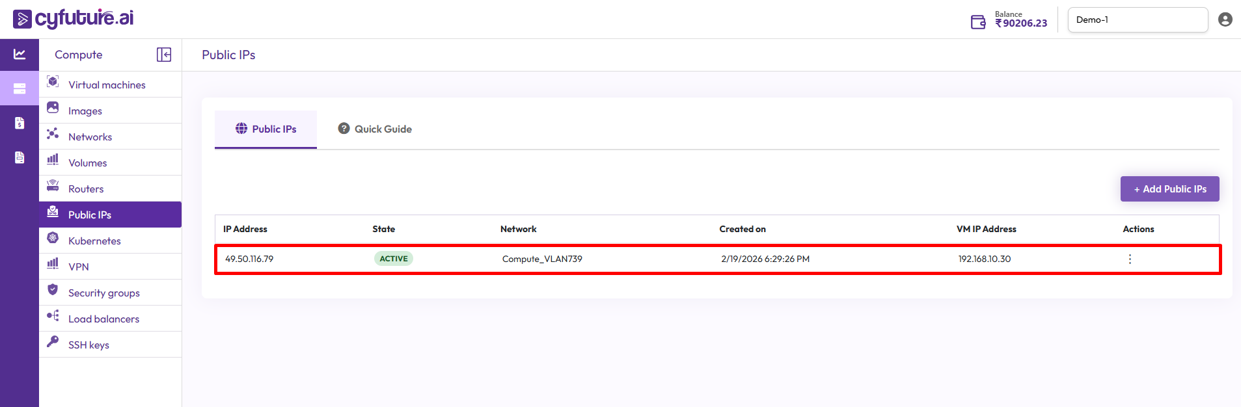Image resolution: width=1241 pixels, height=407 pixels.
Task: Open the SSH keys page
Action: pyautogui.click(x=89, y=345)
